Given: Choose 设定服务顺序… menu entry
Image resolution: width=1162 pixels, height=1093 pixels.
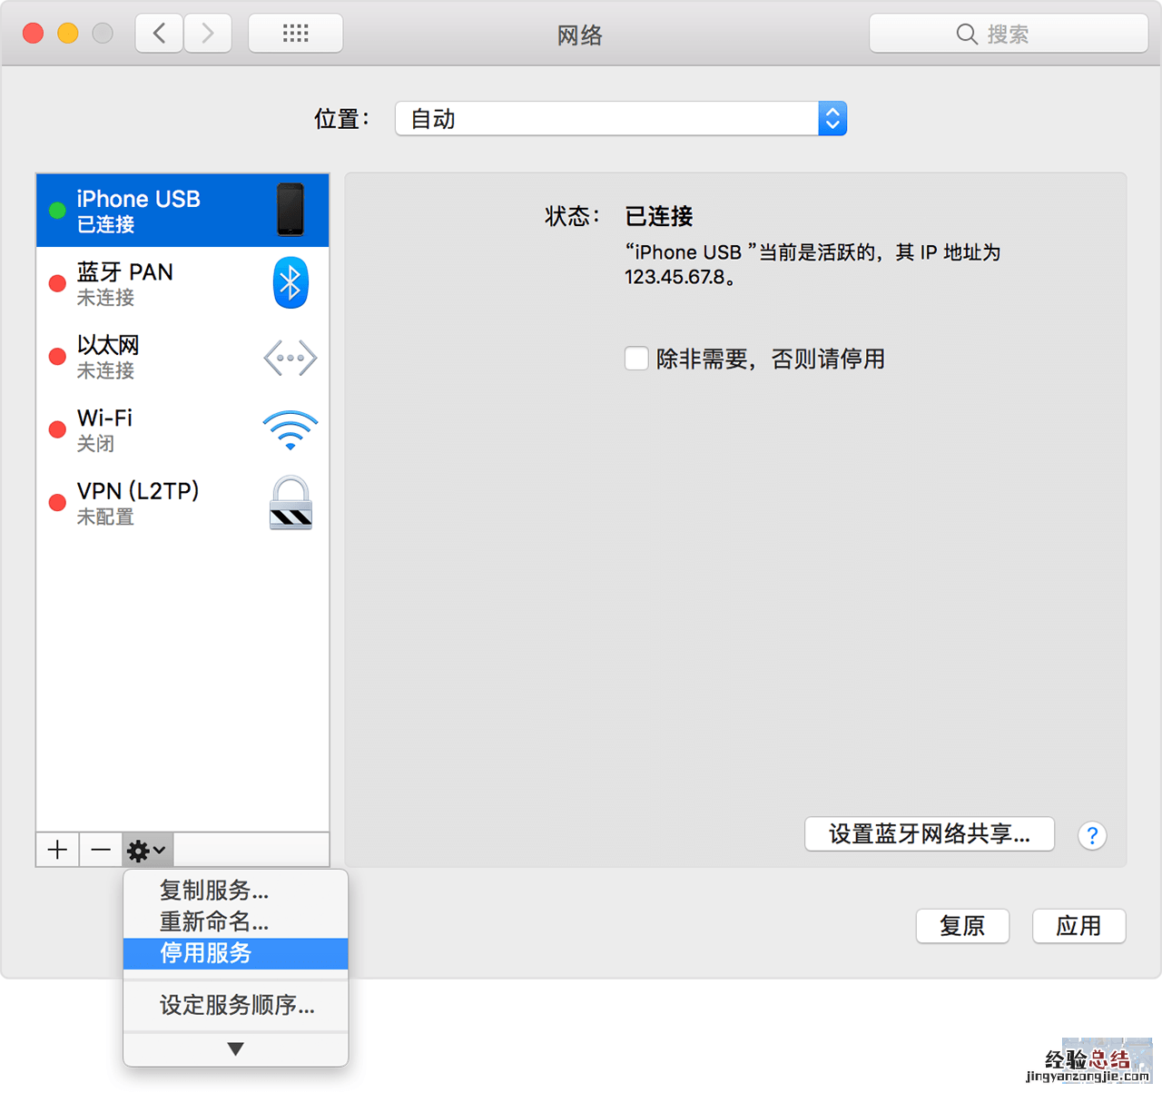Looking at the screenshot, I should click(236, 1005).
